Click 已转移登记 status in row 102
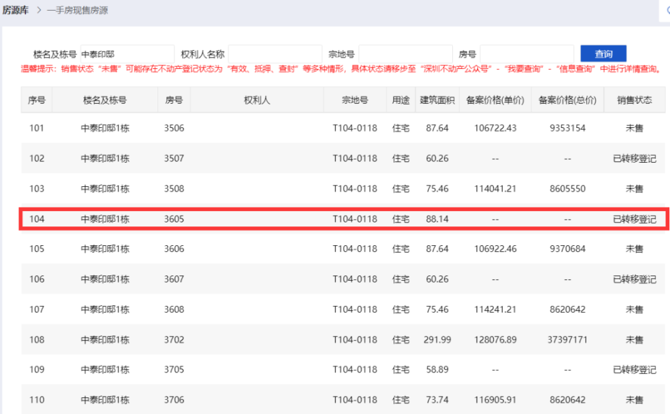 coord(634,159)
